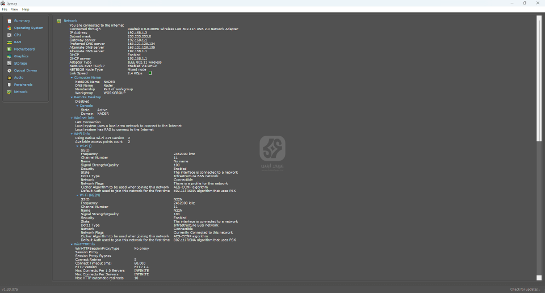Viewport: 545px width, 293px height.
Task: Select the Storage drive icon
Action: pos(9,64)
